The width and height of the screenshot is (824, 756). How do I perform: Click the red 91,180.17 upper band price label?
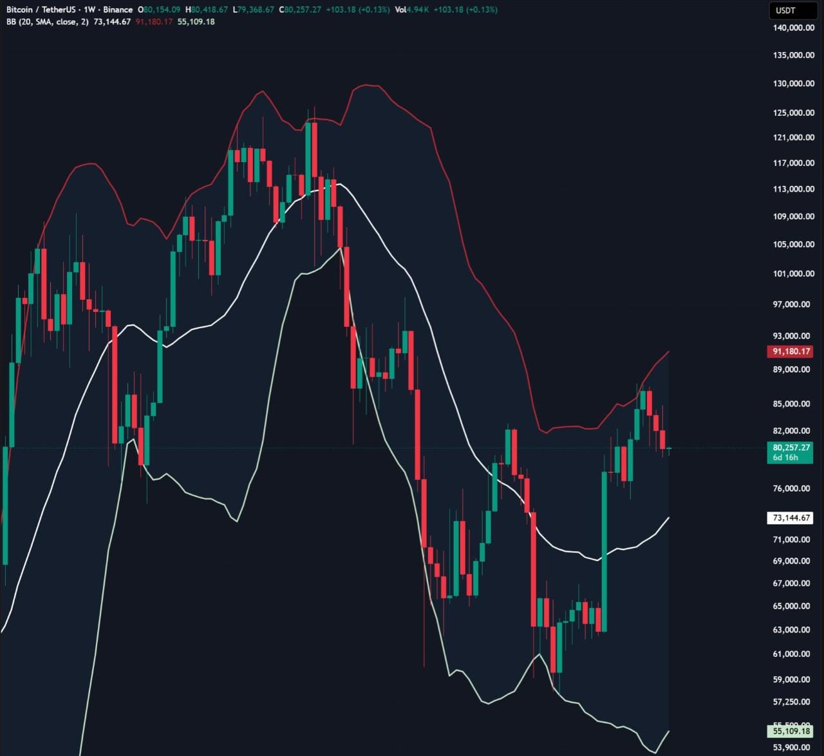pos(790,351)
